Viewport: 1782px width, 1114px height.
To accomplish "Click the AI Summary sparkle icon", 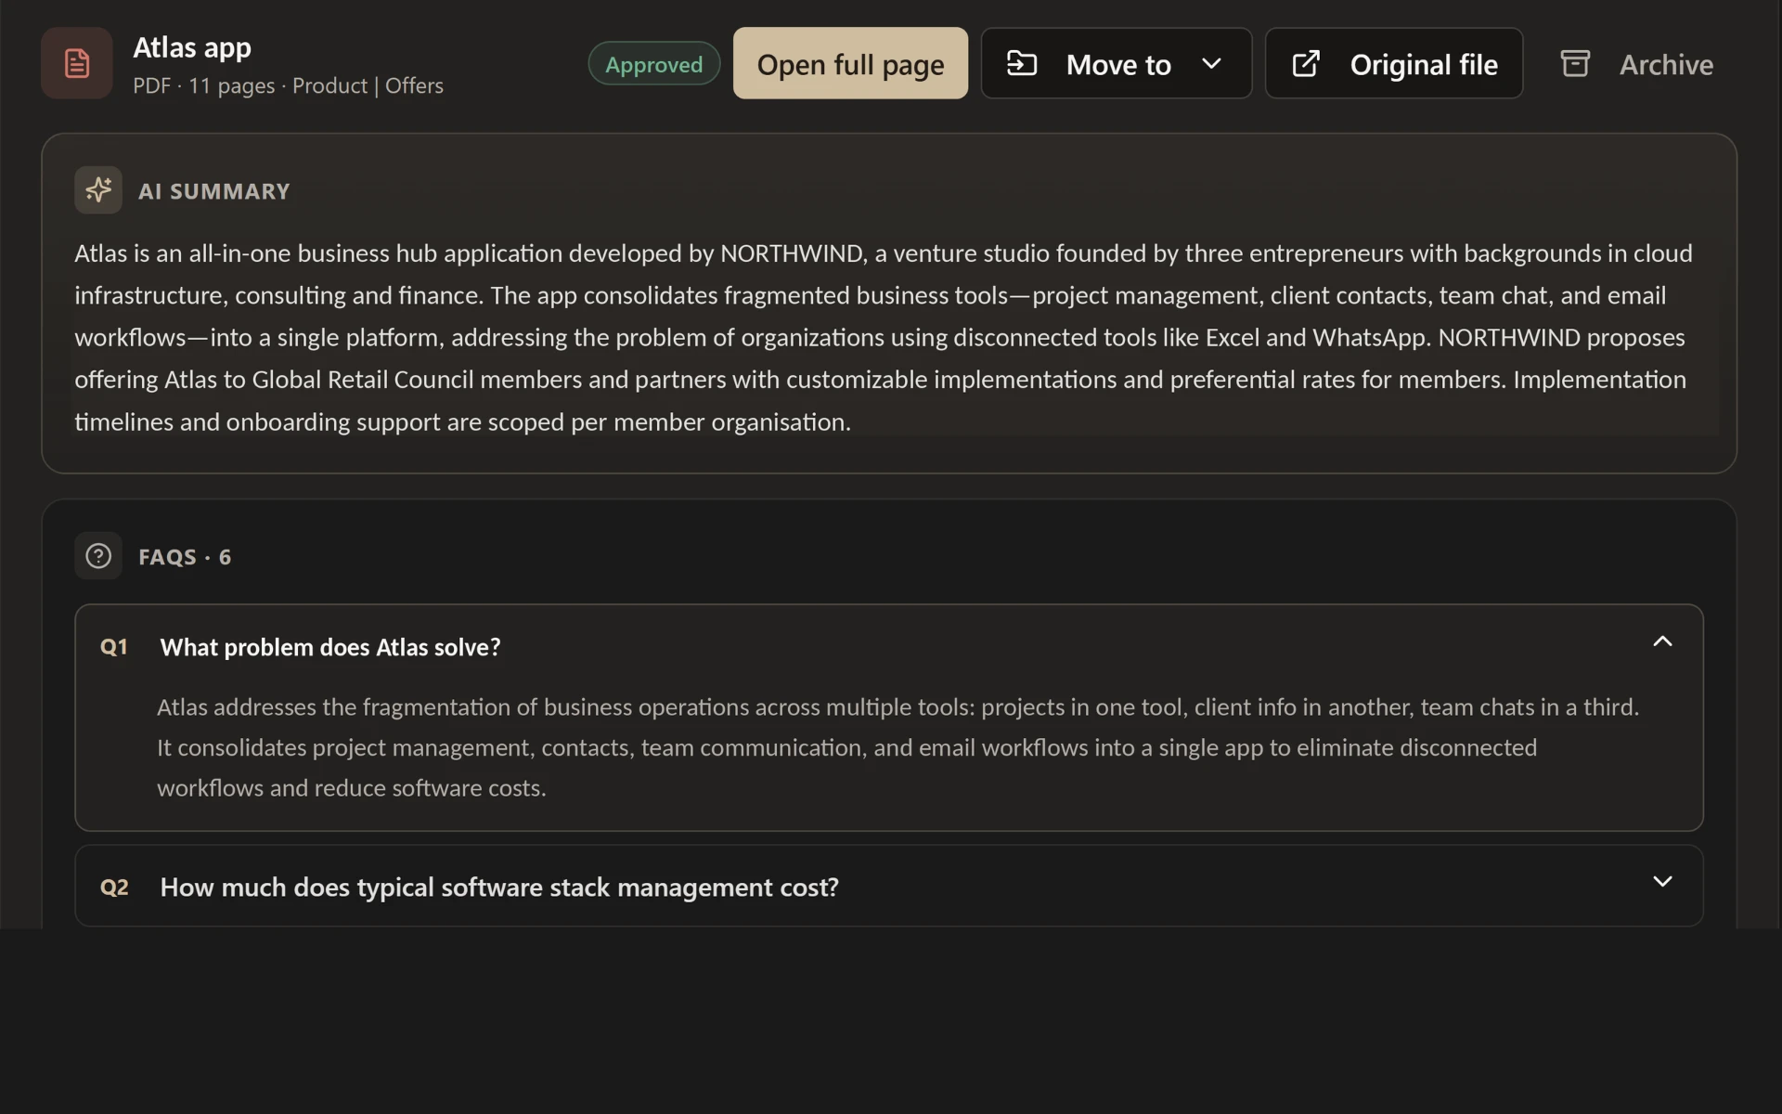I will click(x=98, y=190).
